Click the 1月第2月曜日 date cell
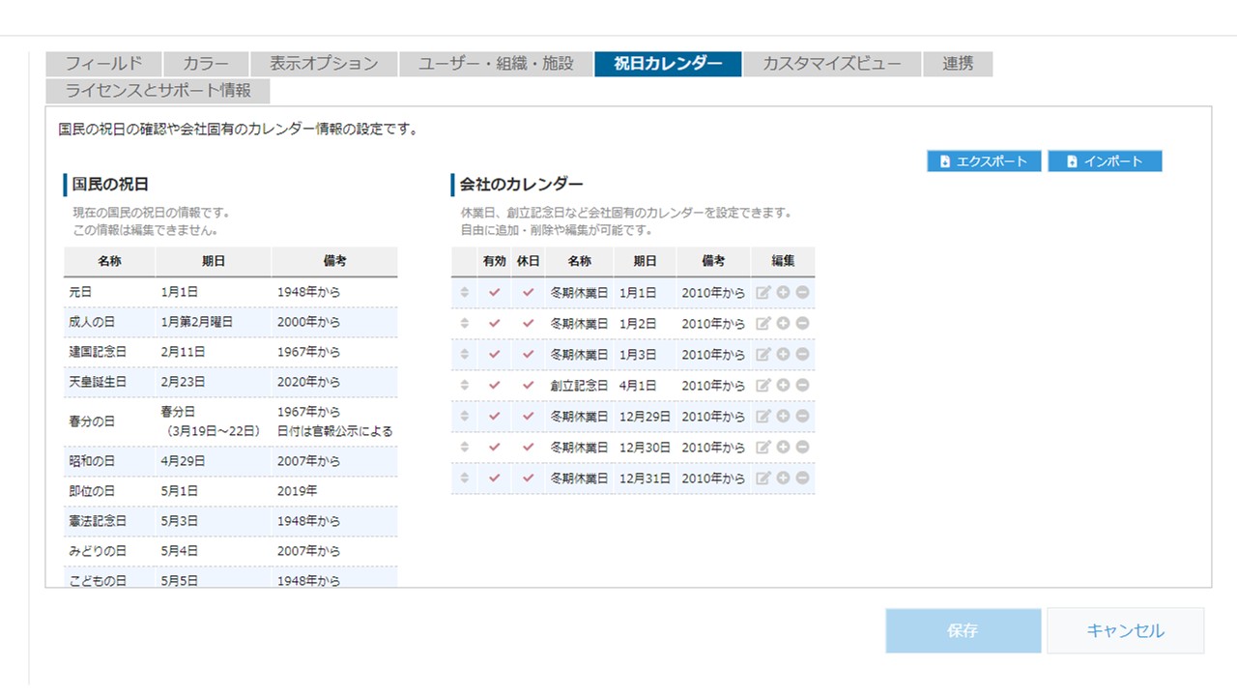 214,322
